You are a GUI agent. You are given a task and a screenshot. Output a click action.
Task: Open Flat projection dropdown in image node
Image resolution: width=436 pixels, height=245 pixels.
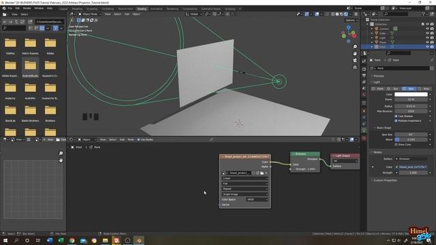(x=245, y=184)
